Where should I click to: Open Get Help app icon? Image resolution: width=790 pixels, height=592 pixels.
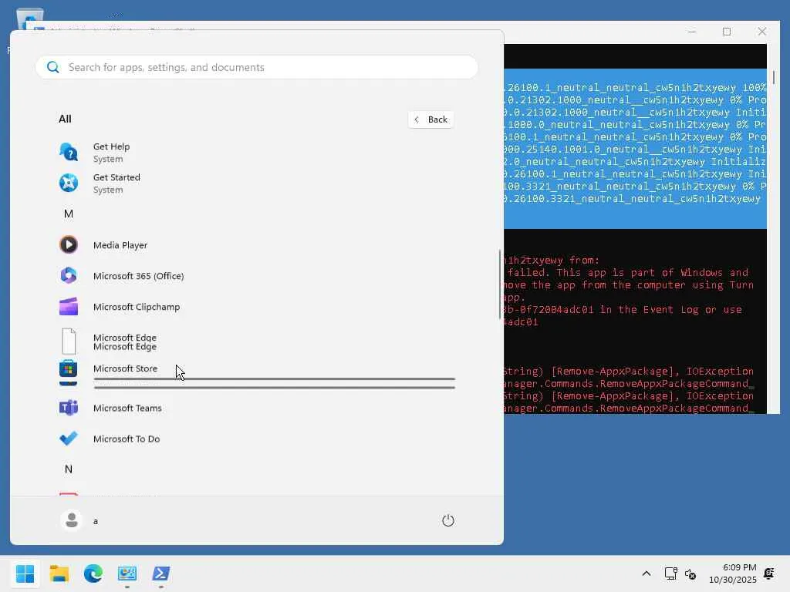click(69, 152)
